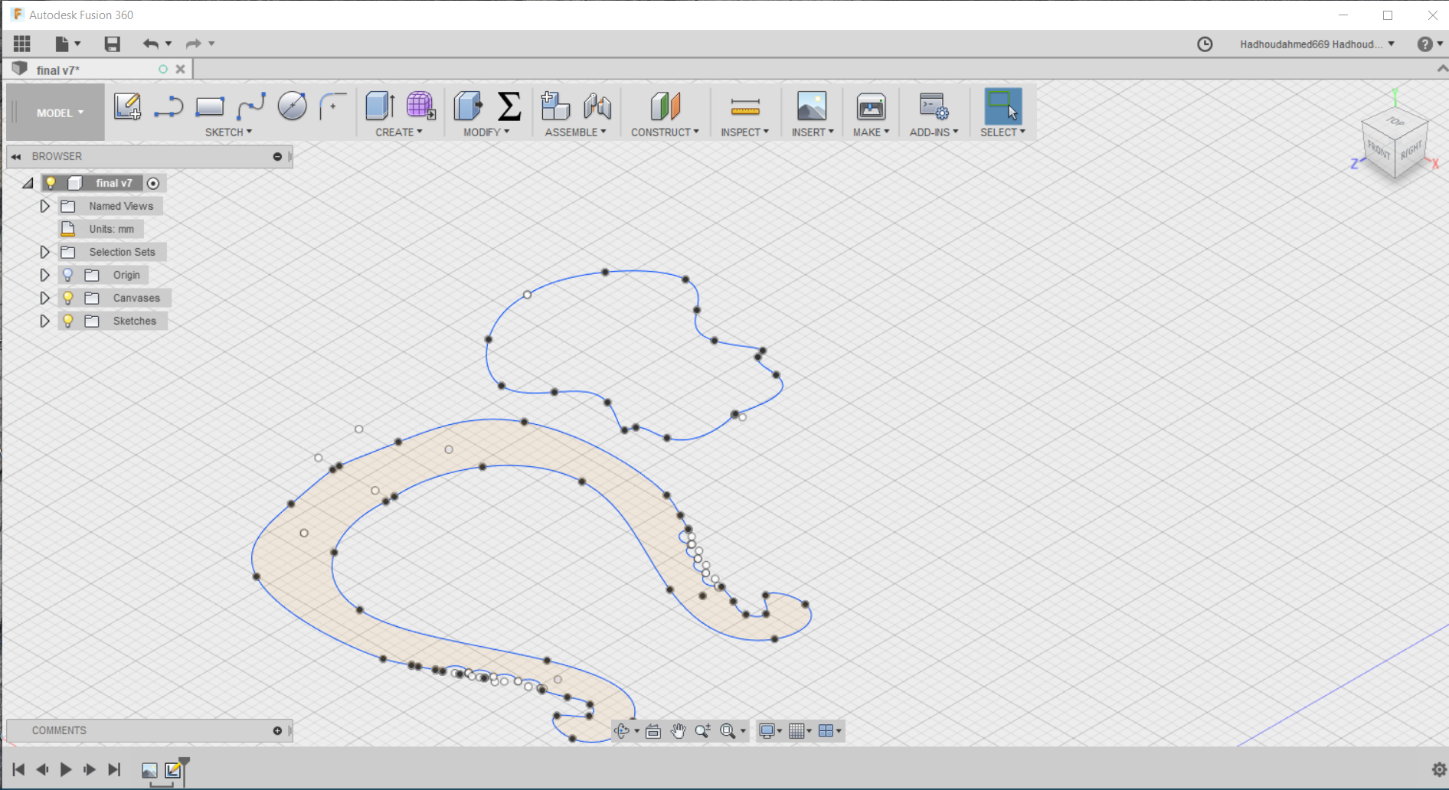Screen dimensions: 1449x790
Task: Open the Viewports dropdown
Action: (830, 731)
